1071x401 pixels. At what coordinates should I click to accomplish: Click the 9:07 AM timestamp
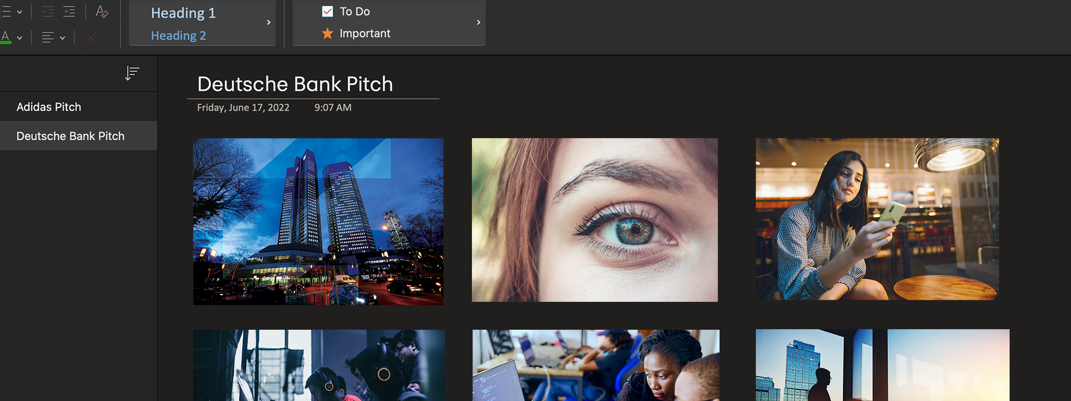click(x=333, y=107)
